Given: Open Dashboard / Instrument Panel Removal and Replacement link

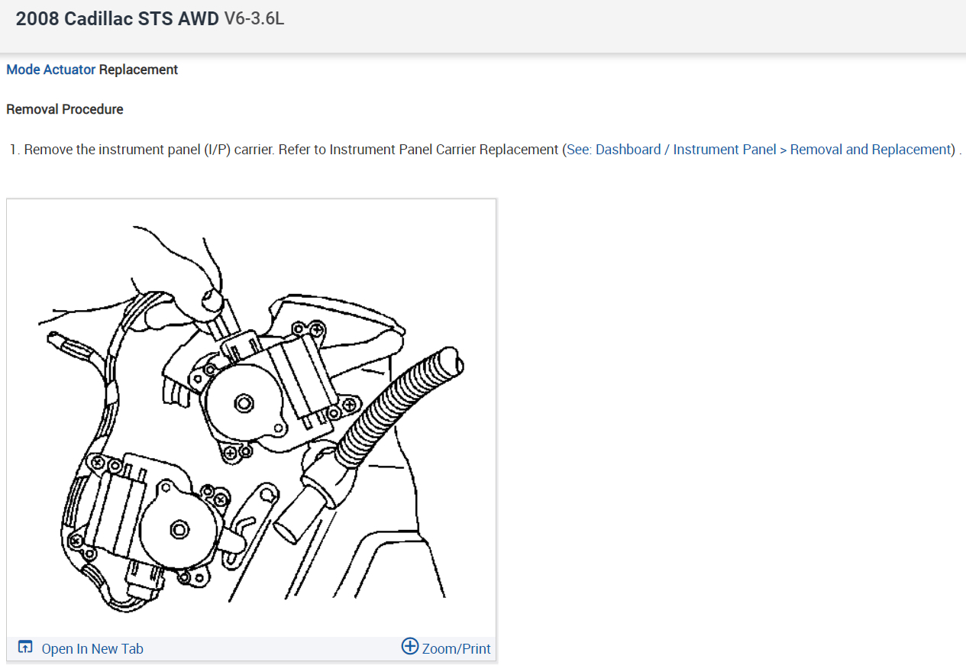Looking at the screenshot, I should [x=759, y=150].
